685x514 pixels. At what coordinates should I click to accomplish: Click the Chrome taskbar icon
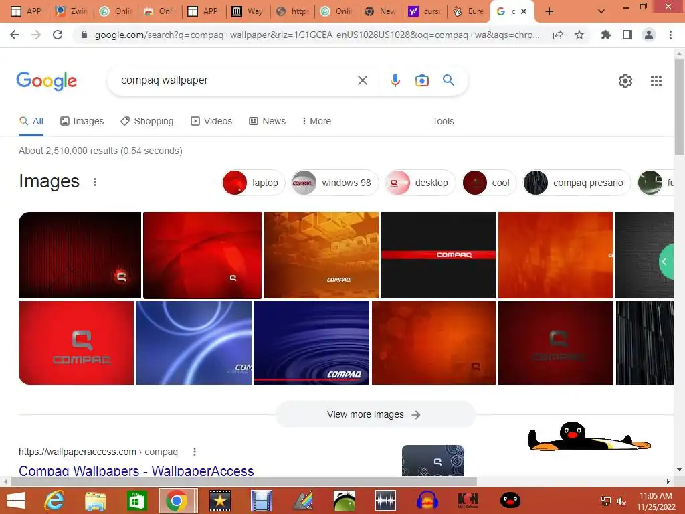click(x=177, y=501)
